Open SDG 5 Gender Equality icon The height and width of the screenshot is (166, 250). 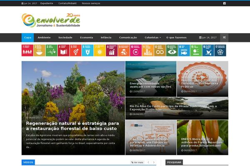coord(75,50)
